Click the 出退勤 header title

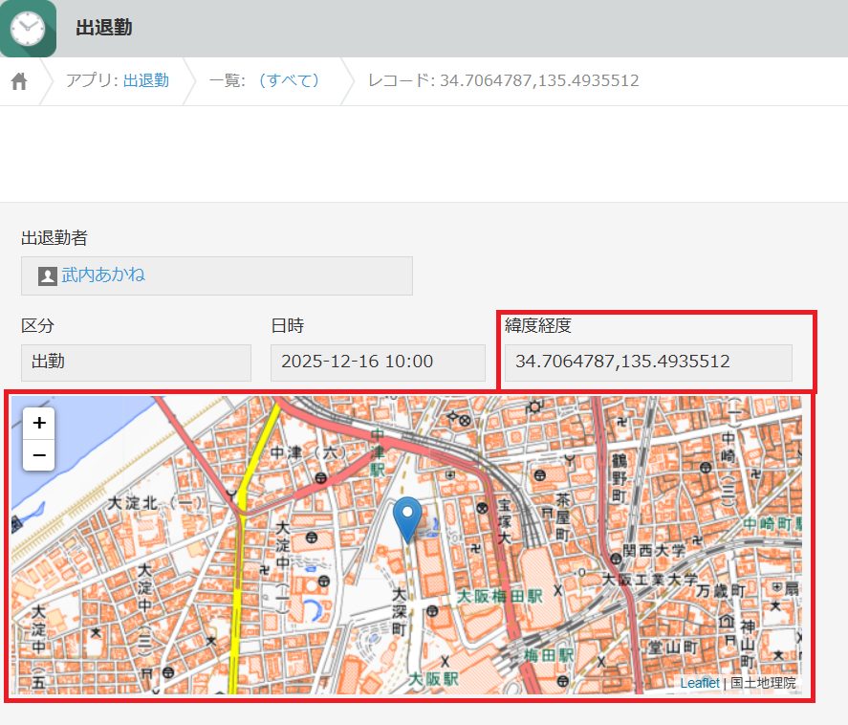(104, 28)
